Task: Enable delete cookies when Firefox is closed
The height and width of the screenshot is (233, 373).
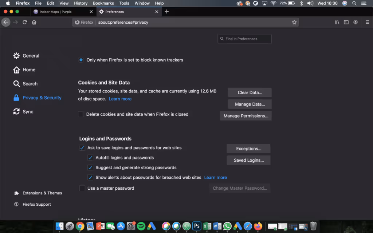Action: [81, 114]
